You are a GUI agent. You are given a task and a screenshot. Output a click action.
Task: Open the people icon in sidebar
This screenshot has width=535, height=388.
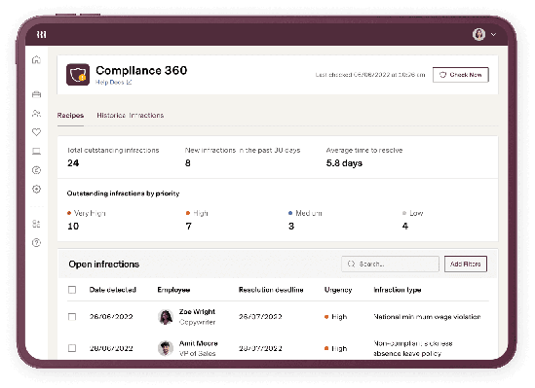pyautogui.click(x=36, y=114)
